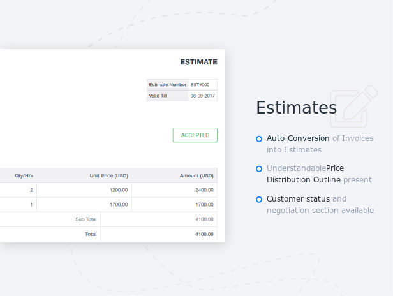This screenshot has height=296, width=393.
Task: Click the Qty/Hrs column header
Action: [x=24, y=175]
